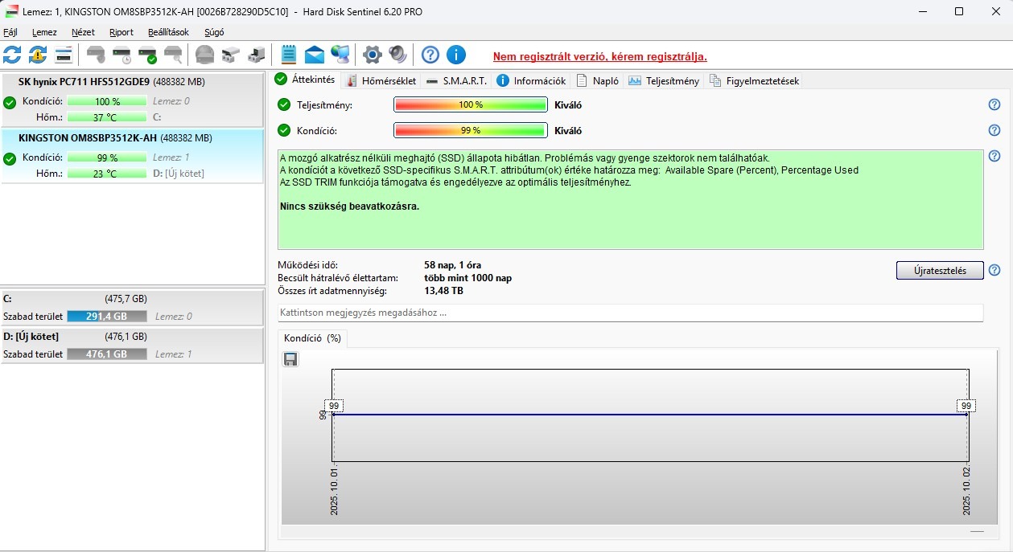Screen dimensions: 1013x552
Task: Click the grey disk with shield toolbar icon
Action: (x=96, y=55)
